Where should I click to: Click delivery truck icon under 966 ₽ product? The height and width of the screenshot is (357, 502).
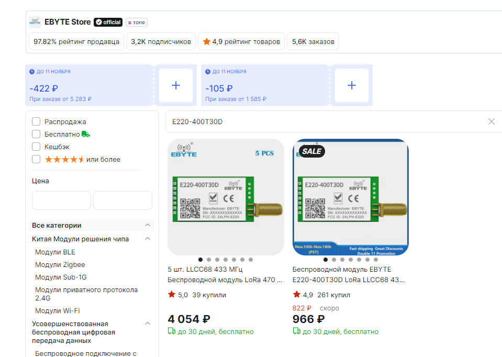(296, 331)
